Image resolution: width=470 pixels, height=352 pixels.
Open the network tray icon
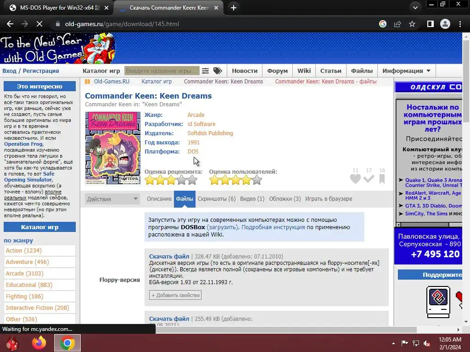(x=416, y=343)
